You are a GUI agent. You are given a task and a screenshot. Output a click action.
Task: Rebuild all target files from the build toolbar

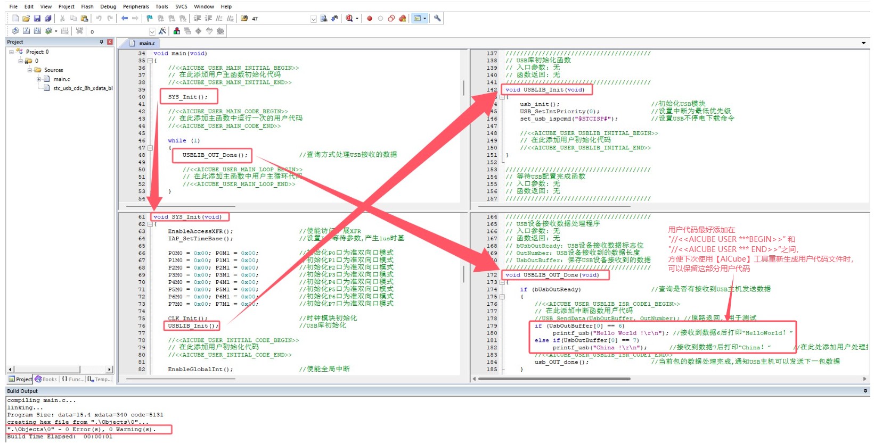point(37,31)
